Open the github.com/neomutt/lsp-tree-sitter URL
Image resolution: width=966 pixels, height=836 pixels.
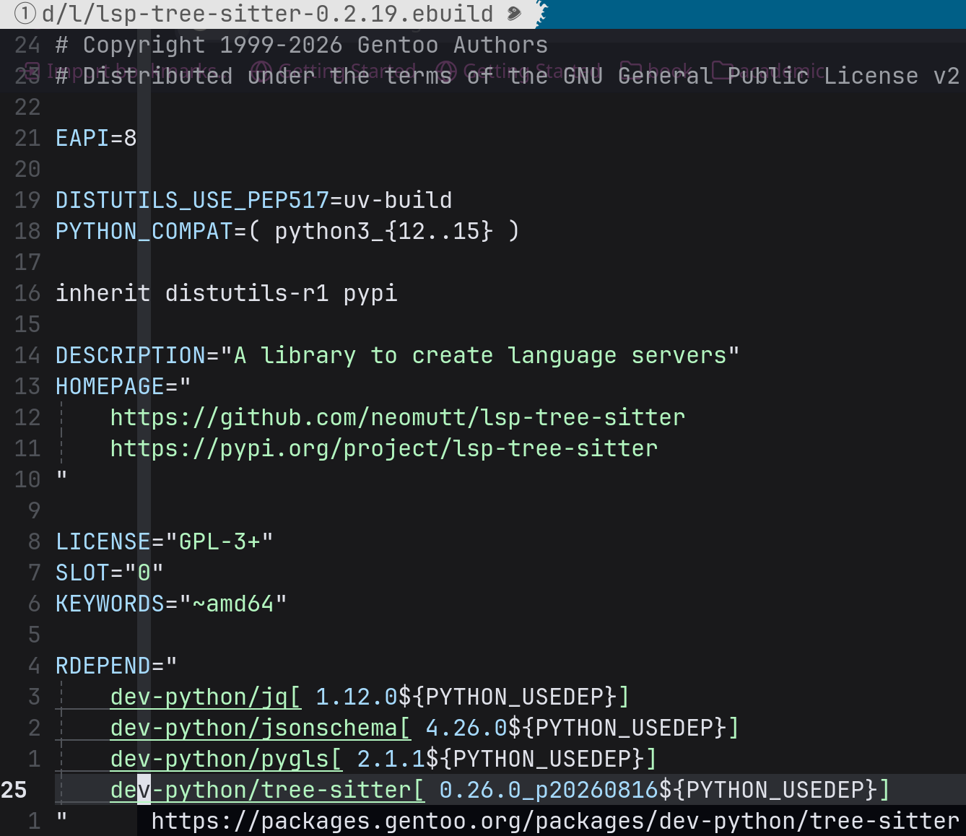pos(398,417)
